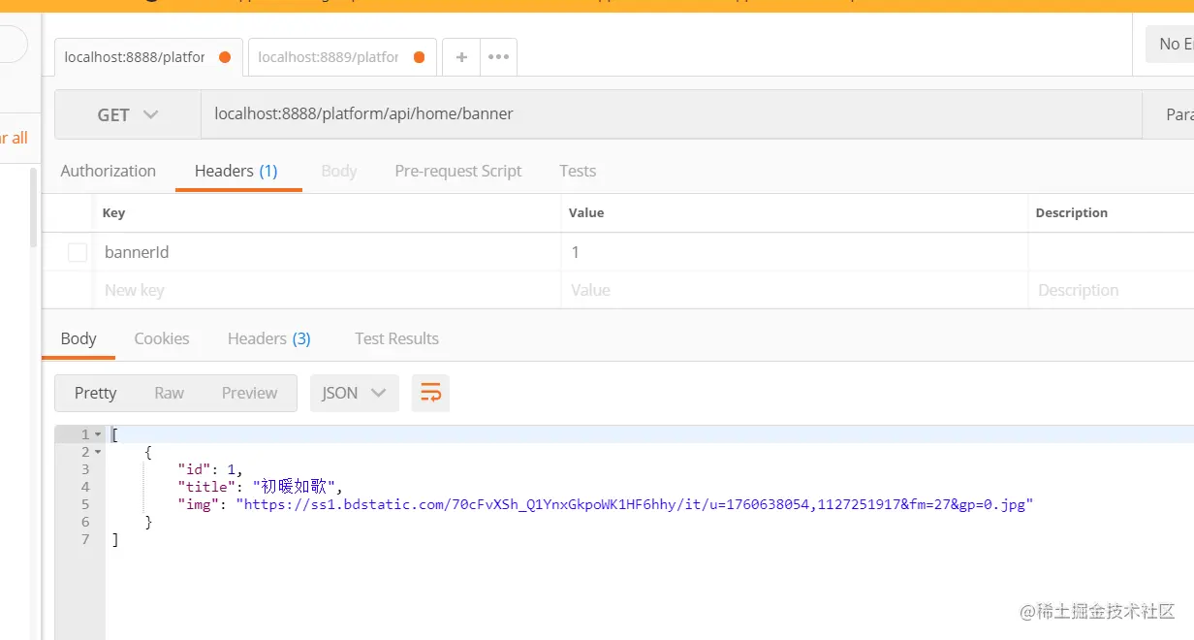Select the response Body tab
The image size is (1194, 640).
[79, 338]
